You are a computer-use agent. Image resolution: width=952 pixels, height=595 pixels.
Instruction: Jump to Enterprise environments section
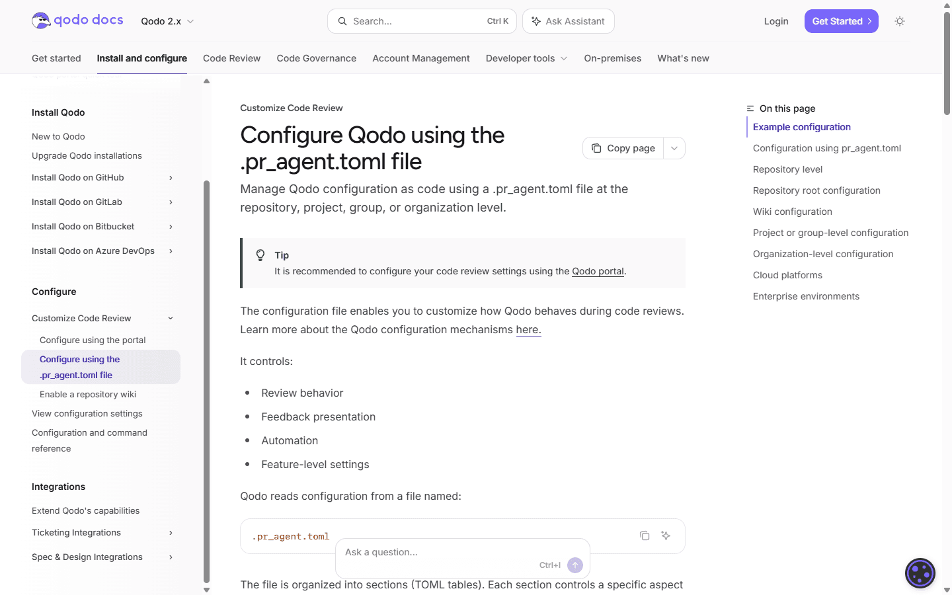pyautogui.click(x=806, y=296)
